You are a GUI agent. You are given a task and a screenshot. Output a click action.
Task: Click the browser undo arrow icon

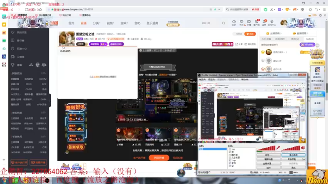point(317,9)
